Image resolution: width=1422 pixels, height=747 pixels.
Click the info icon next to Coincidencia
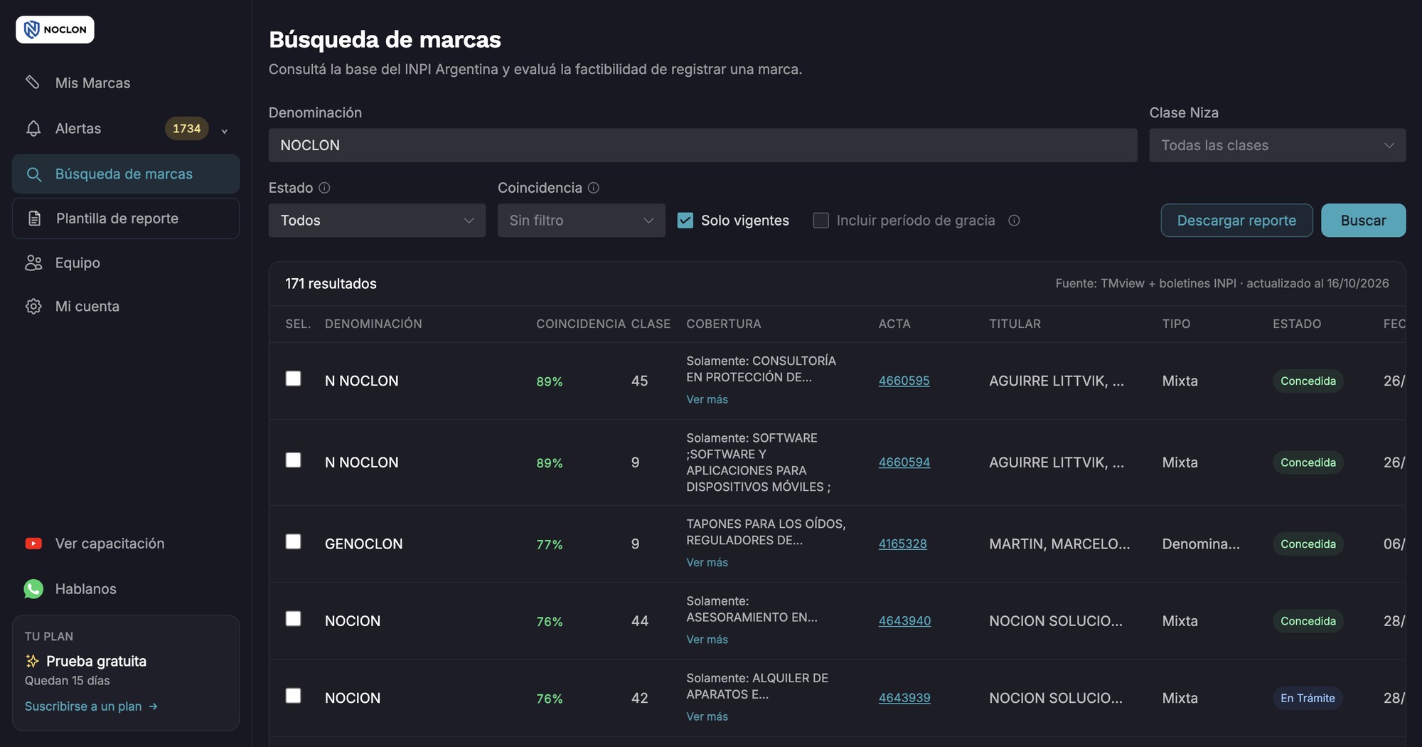click(x=594, y=188)
